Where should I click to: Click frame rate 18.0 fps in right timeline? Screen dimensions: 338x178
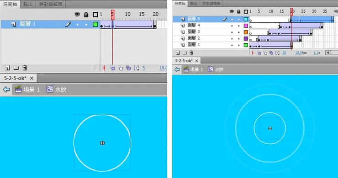coord(301,53)
